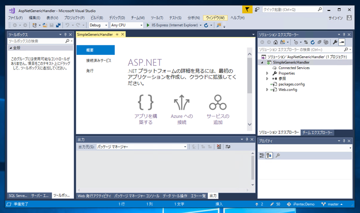Toggle Categorized view in Properties panel
This screenshot has width=360, height=213.
262,156
